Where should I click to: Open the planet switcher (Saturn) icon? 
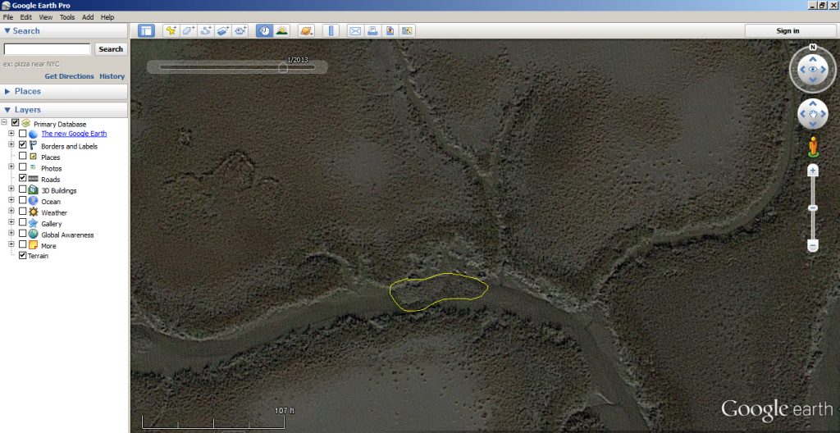pos(307,30)
